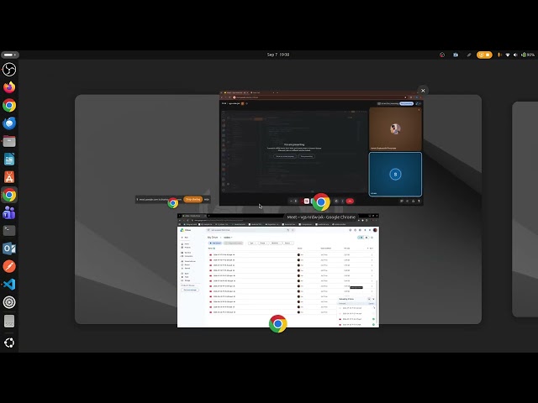Viewport: 538px width, 403px height.
Task: Open the clock showing Sep 7 19:33
Action: pyautogui.click(x=278, y=55)
